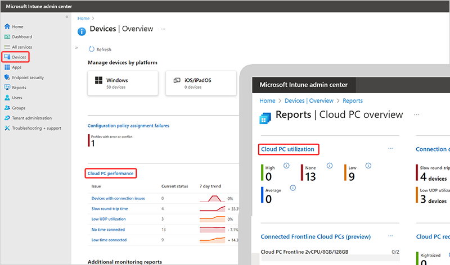Open the Users person icon
This screenshot has height=265, width=450.
7,98
